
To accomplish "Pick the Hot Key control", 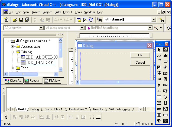I will 165,91.
